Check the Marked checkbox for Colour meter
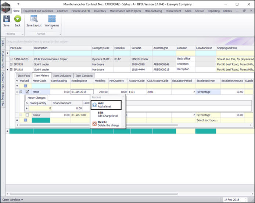255x203 pixels. (27, 115)
